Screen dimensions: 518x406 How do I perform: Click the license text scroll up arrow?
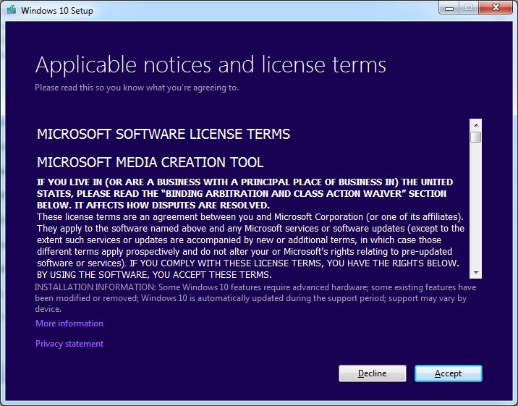tap(476, 125)
